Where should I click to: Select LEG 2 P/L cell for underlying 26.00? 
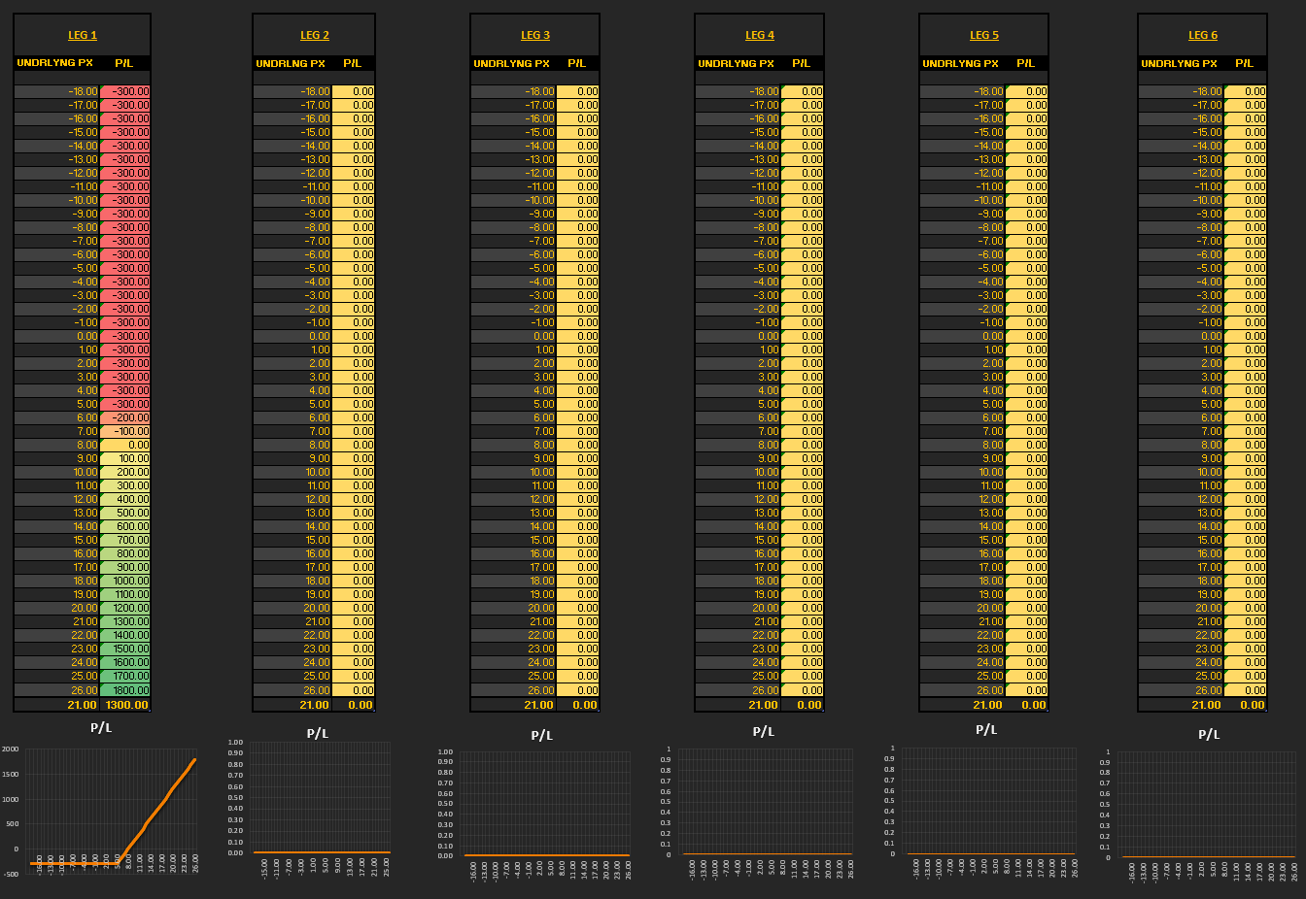pyautogui.click(x=354, y=690)
